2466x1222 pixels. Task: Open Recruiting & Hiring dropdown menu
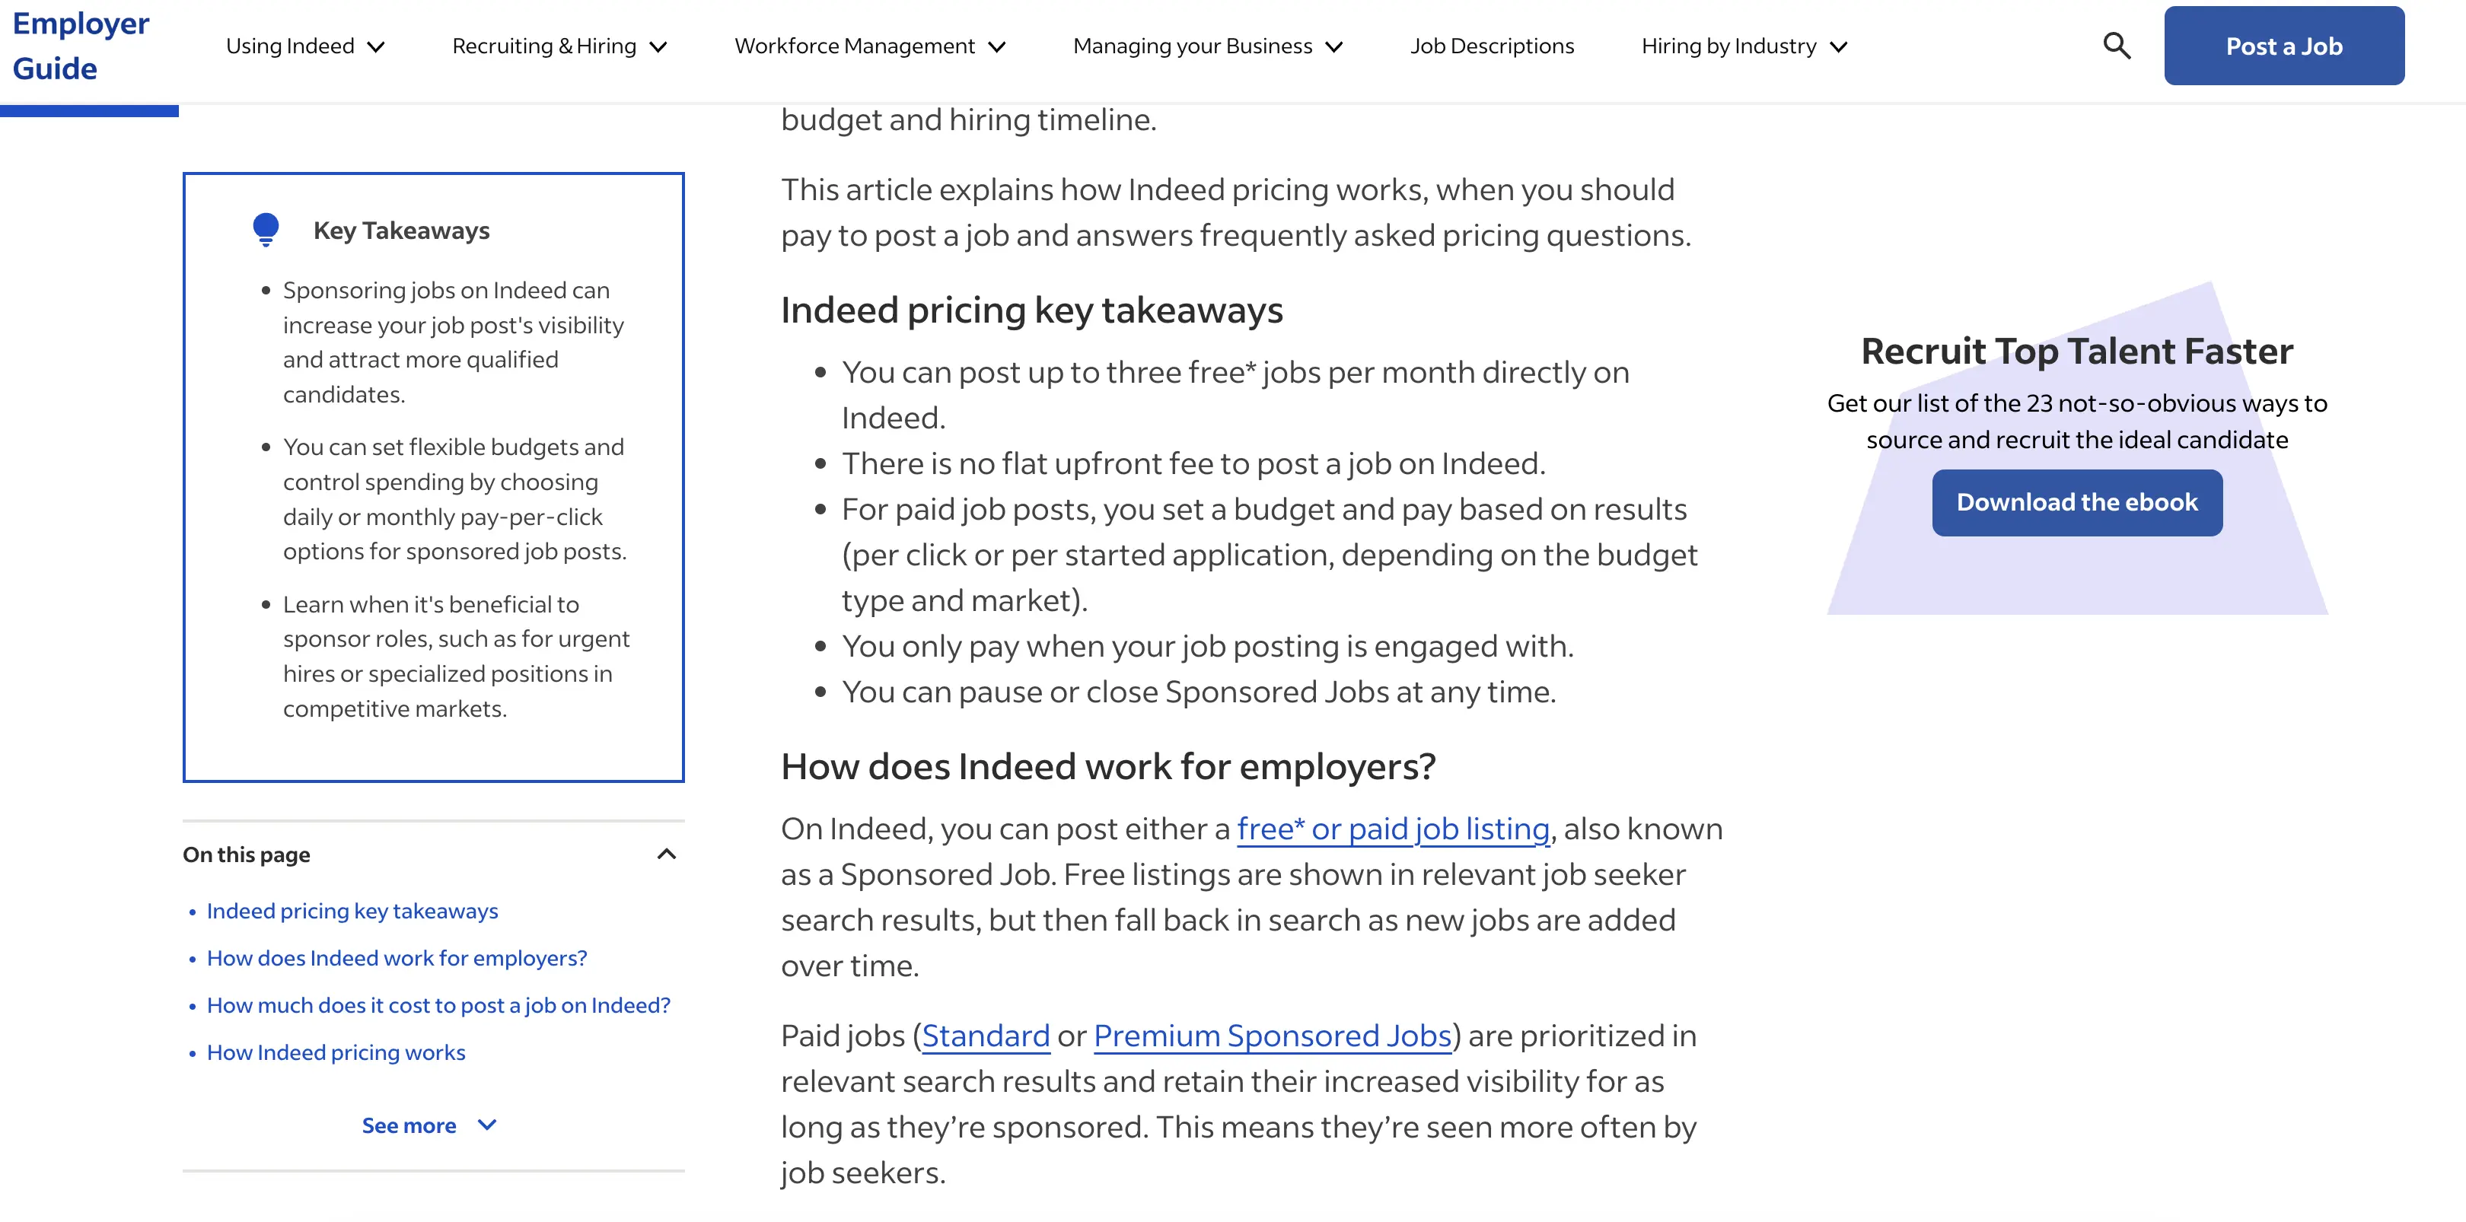pos(559,46)
